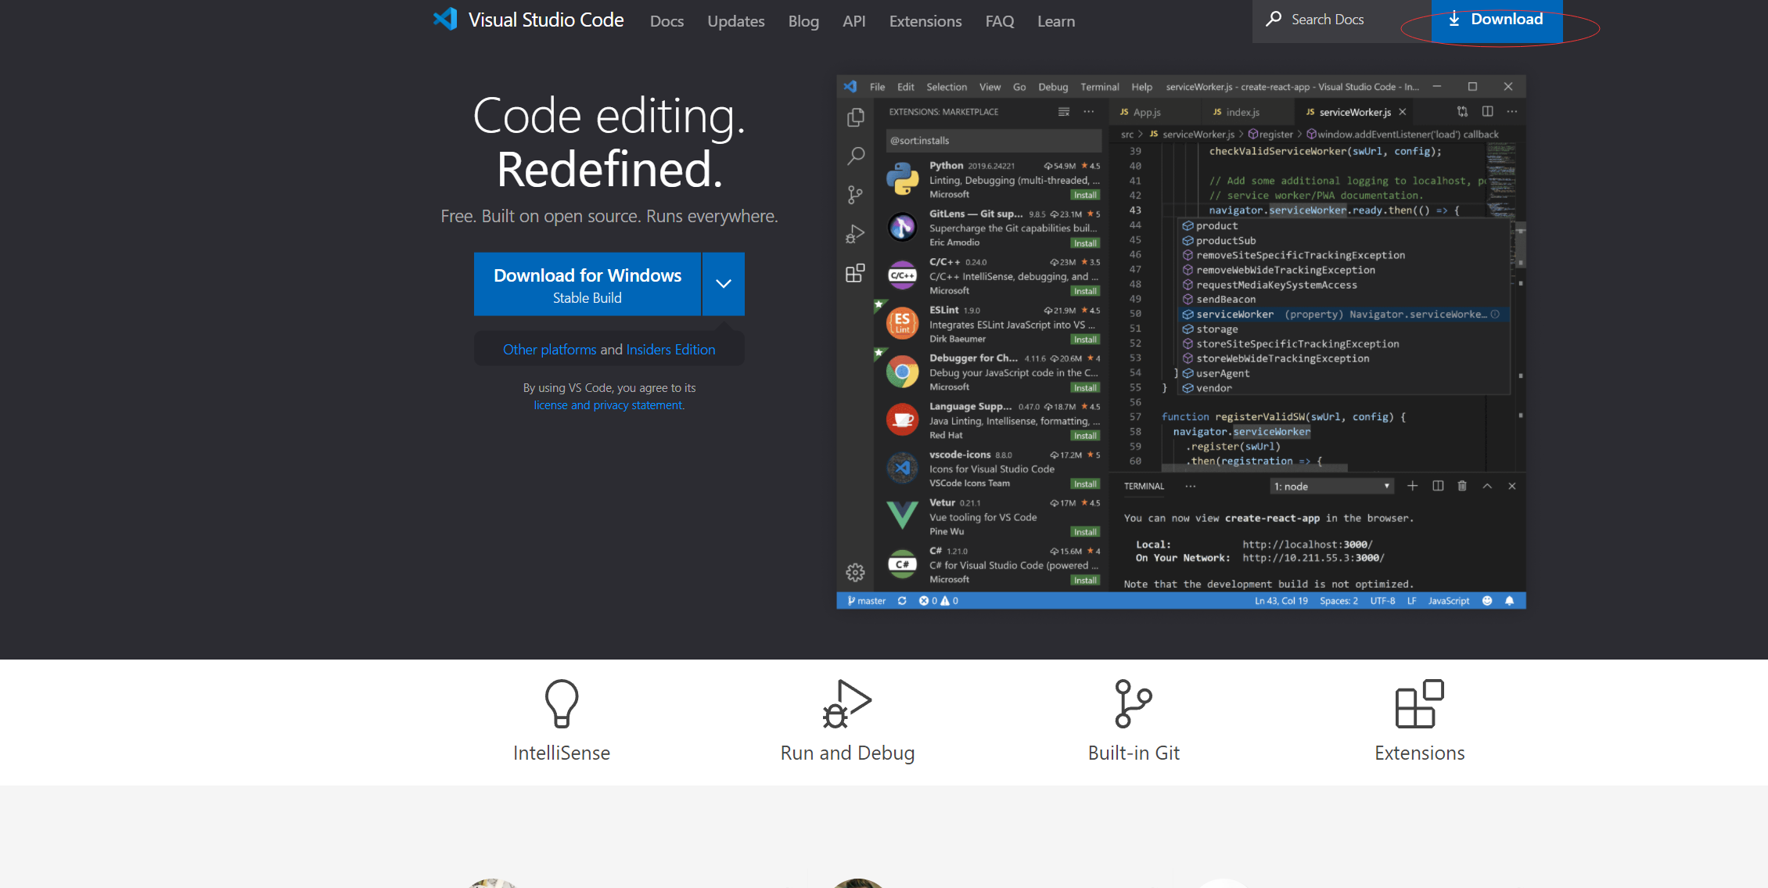Viewport: 1768px width, 888px height.
Task: Click the top-right Download button
Action: click(x=1497, y=20)
